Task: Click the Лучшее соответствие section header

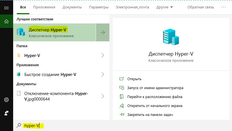Action: [35, 19]
